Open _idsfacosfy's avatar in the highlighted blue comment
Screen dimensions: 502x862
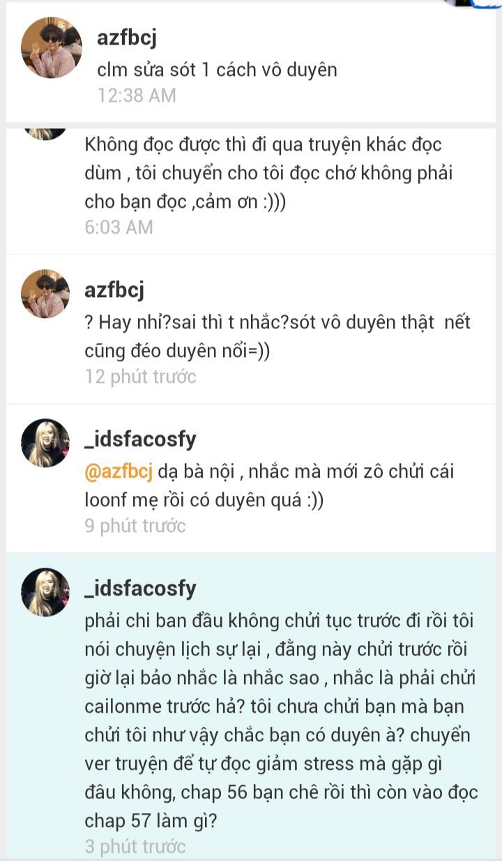pos(46,592)
